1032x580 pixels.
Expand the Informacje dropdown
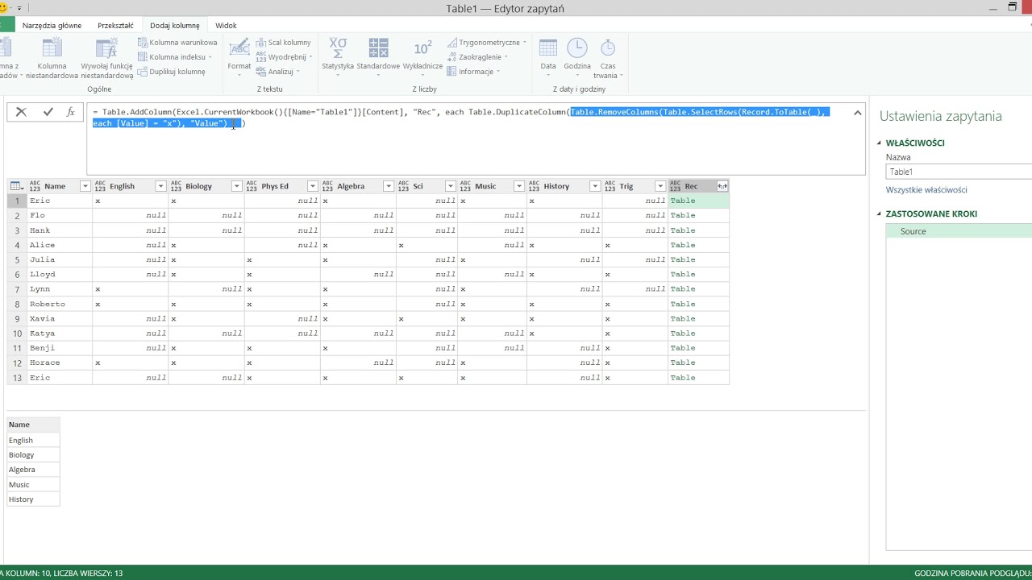498,72
